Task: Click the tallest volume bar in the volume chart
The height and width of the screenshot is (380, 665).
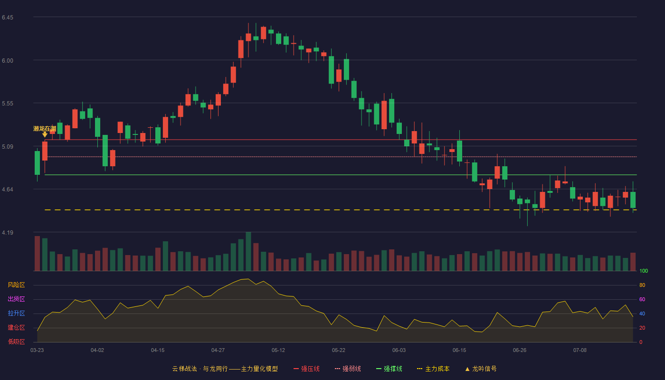Action: (248, 251)
